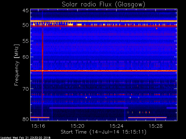
Task: Click the 45 MHz frequency tick label
Action: point(26,10)
